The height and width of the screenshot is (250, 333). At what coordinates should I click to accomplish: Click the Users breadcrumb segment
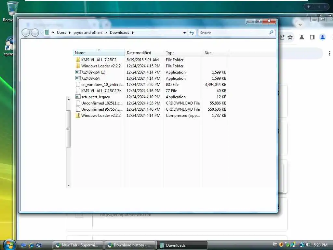click(61, 33)
